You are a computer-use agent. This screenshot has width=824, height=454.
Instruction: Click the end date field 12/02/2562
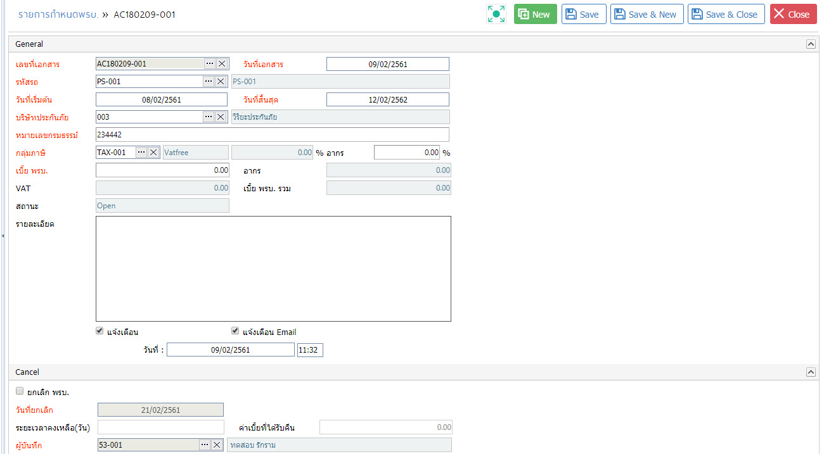[x=388, y=99]
